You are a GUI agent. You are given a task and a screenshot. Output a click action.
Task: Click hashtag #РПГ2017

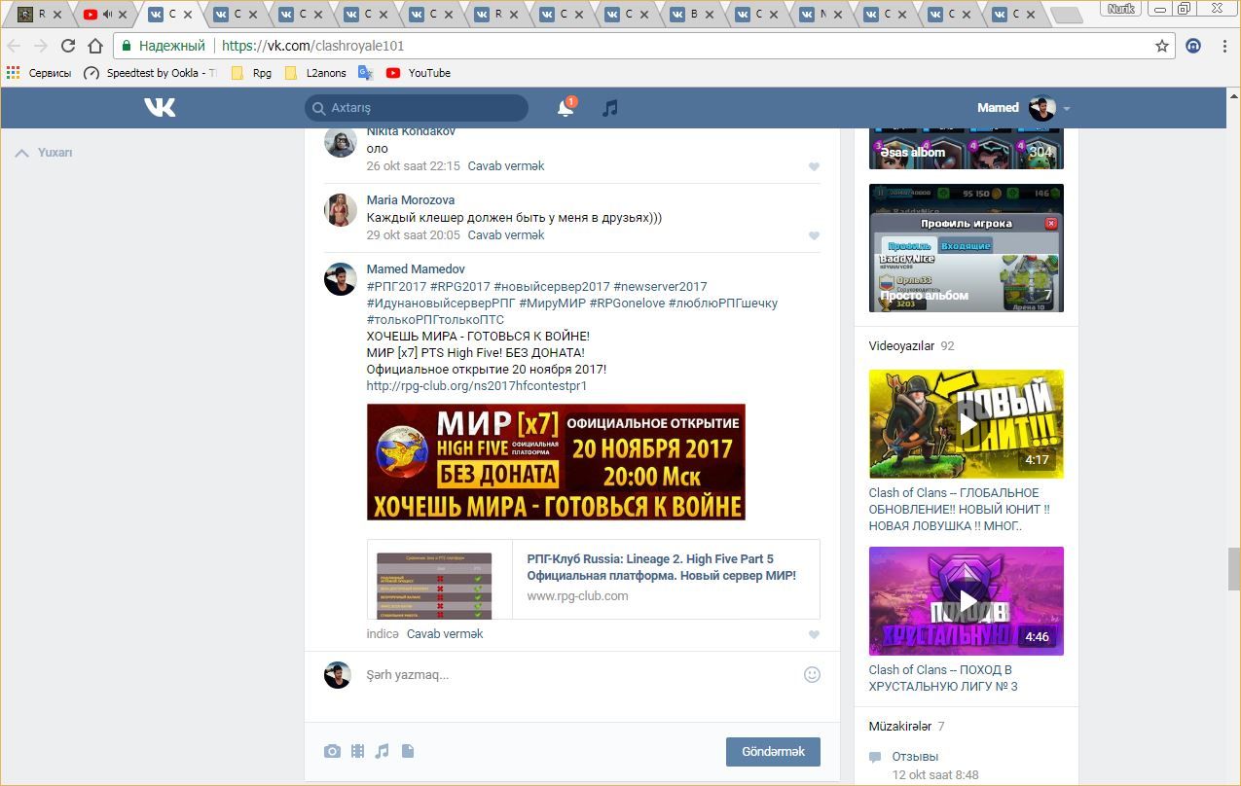(396, 287)
